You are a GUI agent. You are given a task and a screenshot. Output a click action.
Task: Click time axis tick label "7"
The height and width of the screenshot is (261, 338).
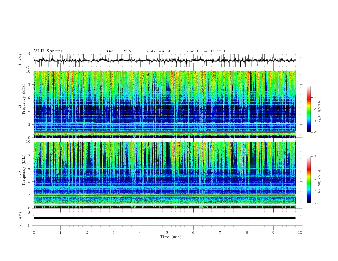[x=220, y=232]
